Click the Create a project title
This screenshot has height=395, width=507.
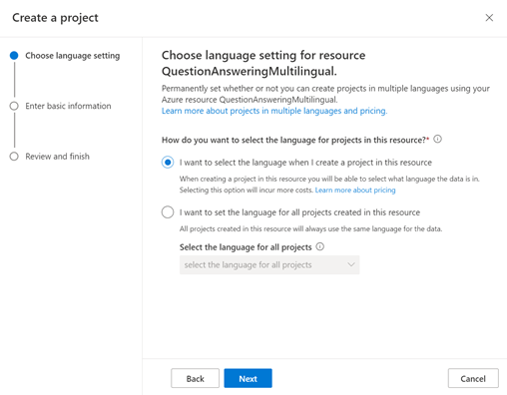(55, 18)
